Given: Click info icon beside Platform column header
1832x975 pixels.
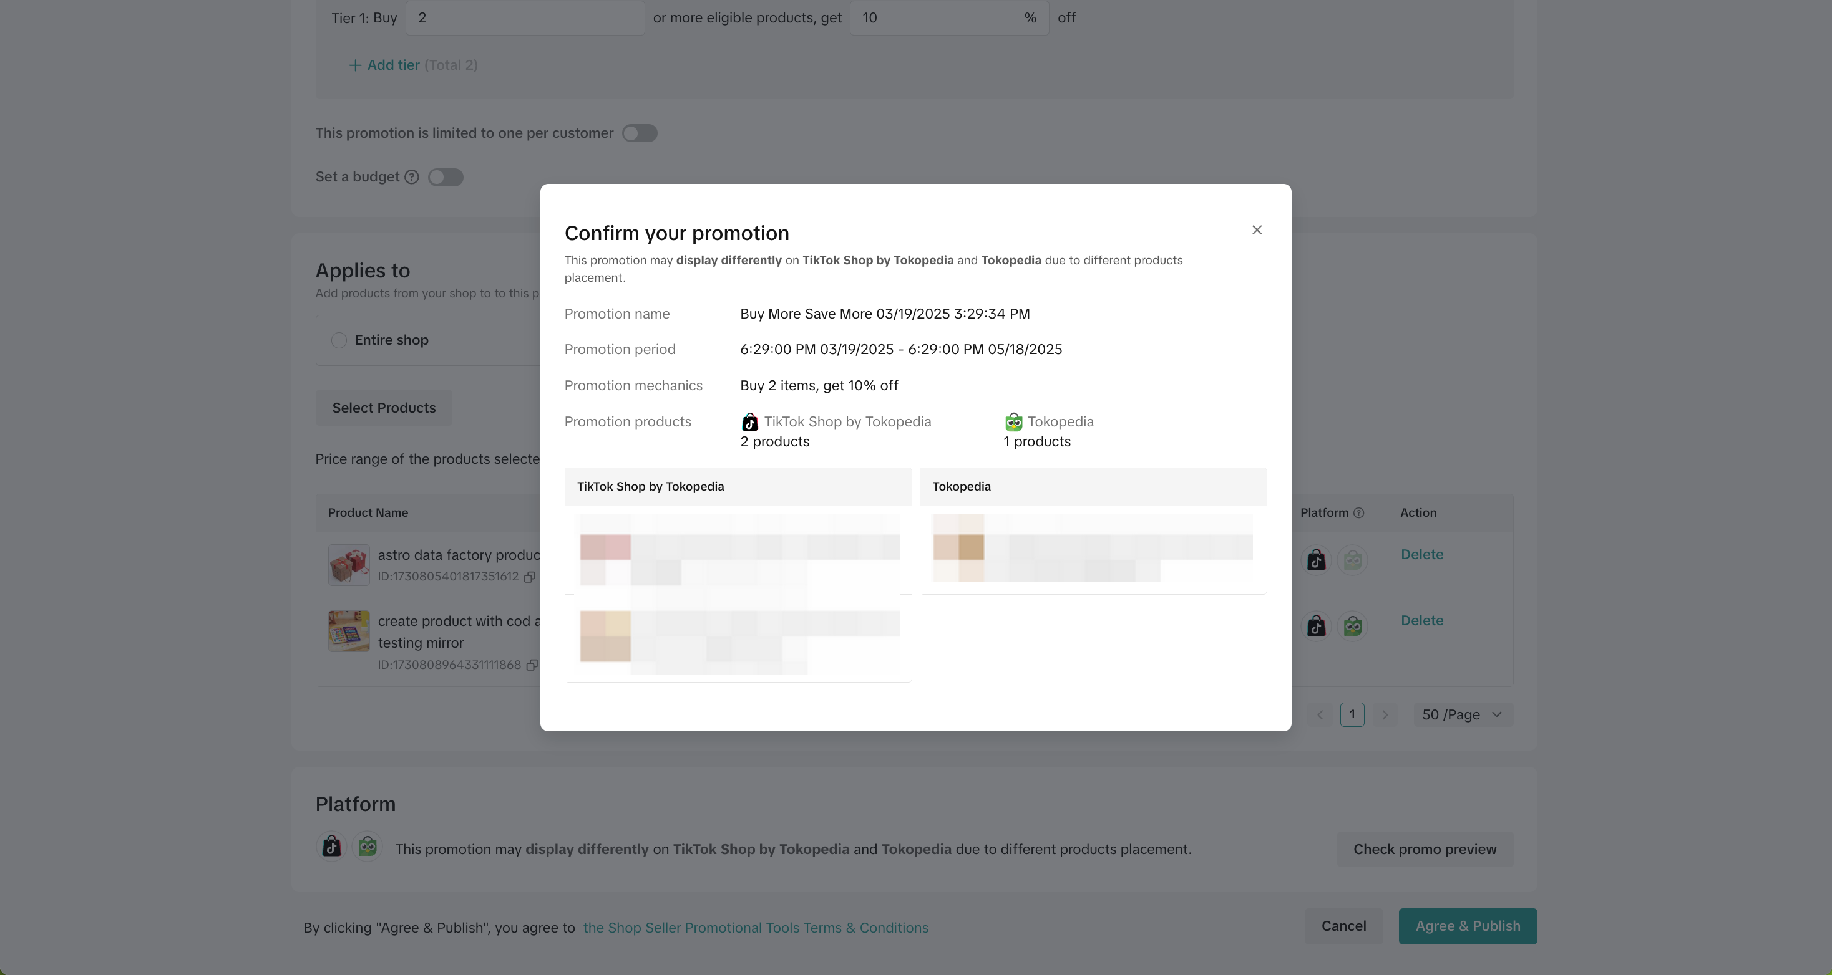Looking at the screenshot, I should click(1358, 513).
